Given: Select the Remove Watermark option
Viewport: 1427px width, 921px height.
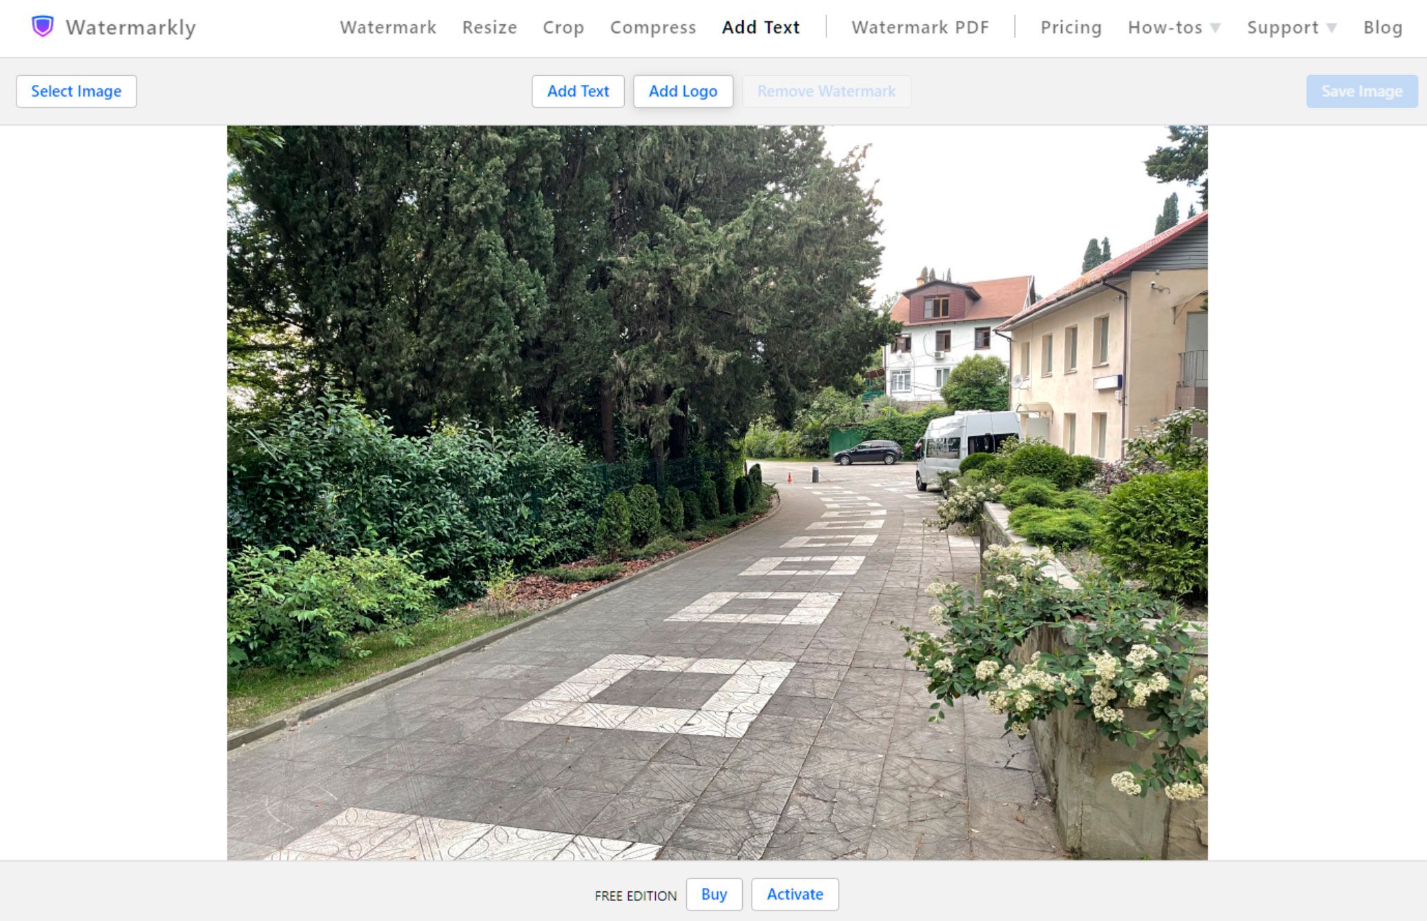Looking at the screenshot, I should click(x=827, y=90).
